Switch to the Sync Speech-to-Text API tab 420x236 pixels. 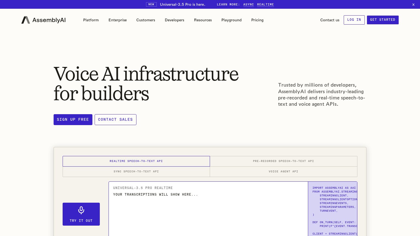pyautogui.click(x=136, y=172)
